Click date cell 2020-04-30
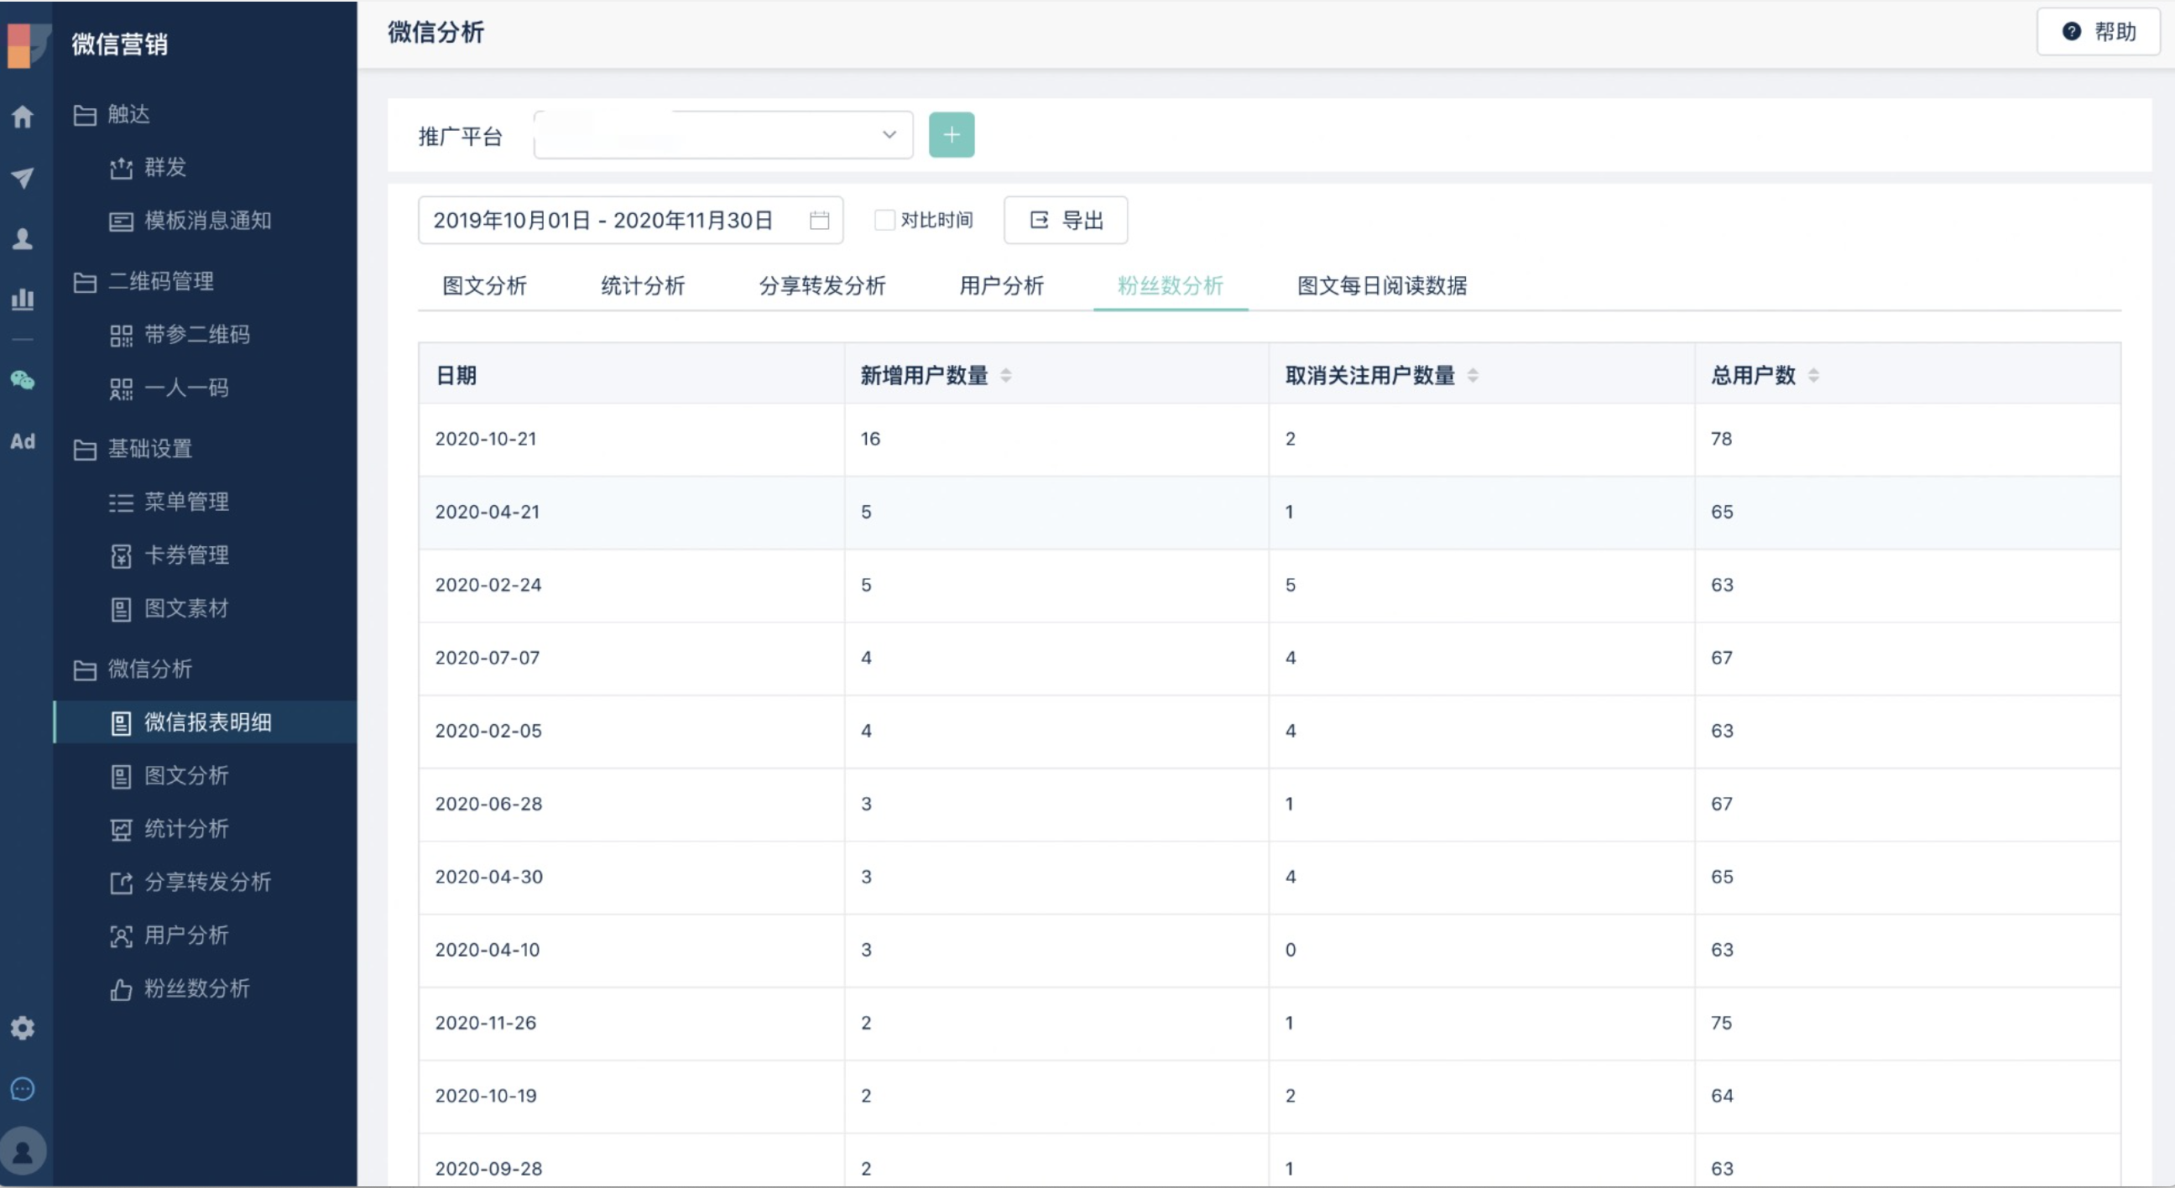The height and width of the screenshot is (1188, 2175). (x=489, y=878)
